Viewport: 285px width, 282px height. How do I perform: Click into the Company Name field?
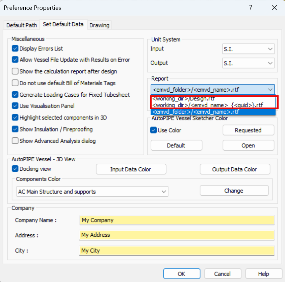click(x=177, y=220)
